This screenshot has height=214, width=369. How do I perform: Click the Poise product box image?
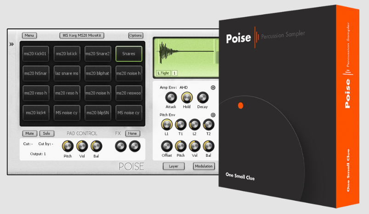[289, 107]
